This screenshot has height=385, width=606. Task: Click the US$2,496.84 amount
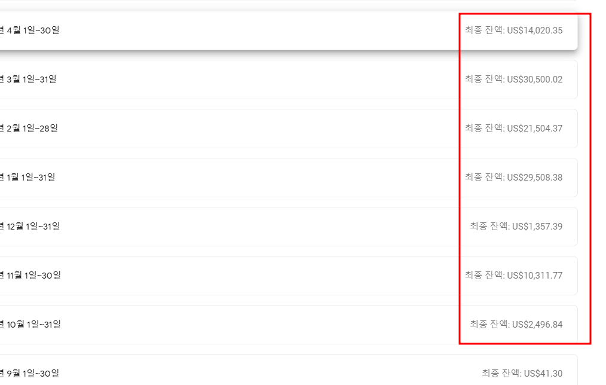(x=537, y=324)
